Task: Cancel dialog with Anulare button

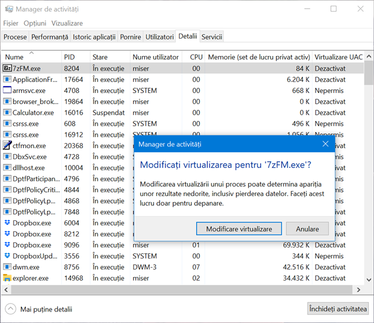Action: click(x=307, y=229)
